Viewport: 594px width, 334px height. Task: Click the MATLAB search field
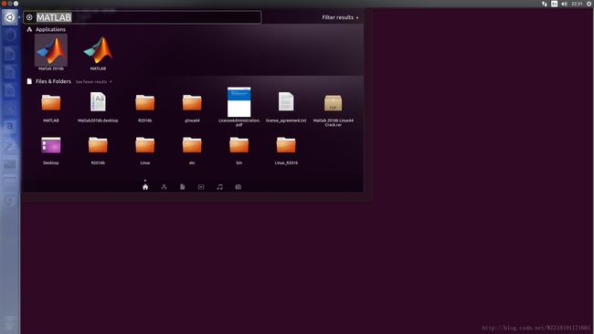tap(142, 17)
